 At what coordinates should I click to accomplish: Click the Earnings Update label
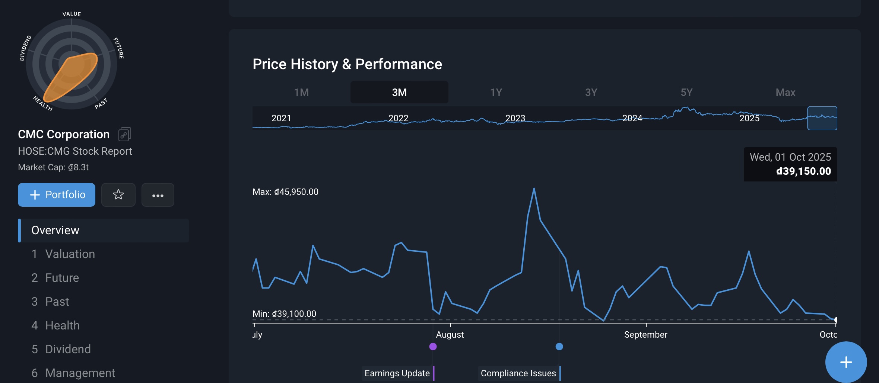tap(397, 373)
